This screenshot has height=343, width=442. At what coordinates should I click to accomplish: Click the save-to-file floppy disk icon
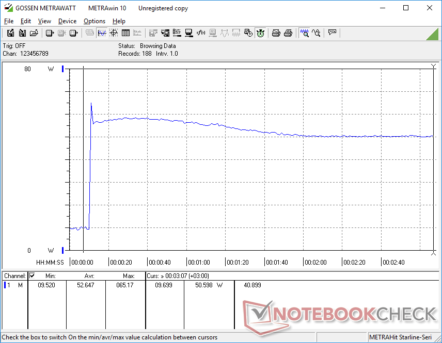tap(10, 33)
